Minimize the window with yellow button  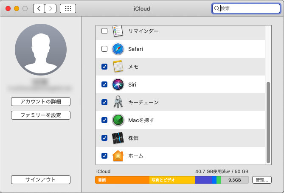[x=17, y=8]
